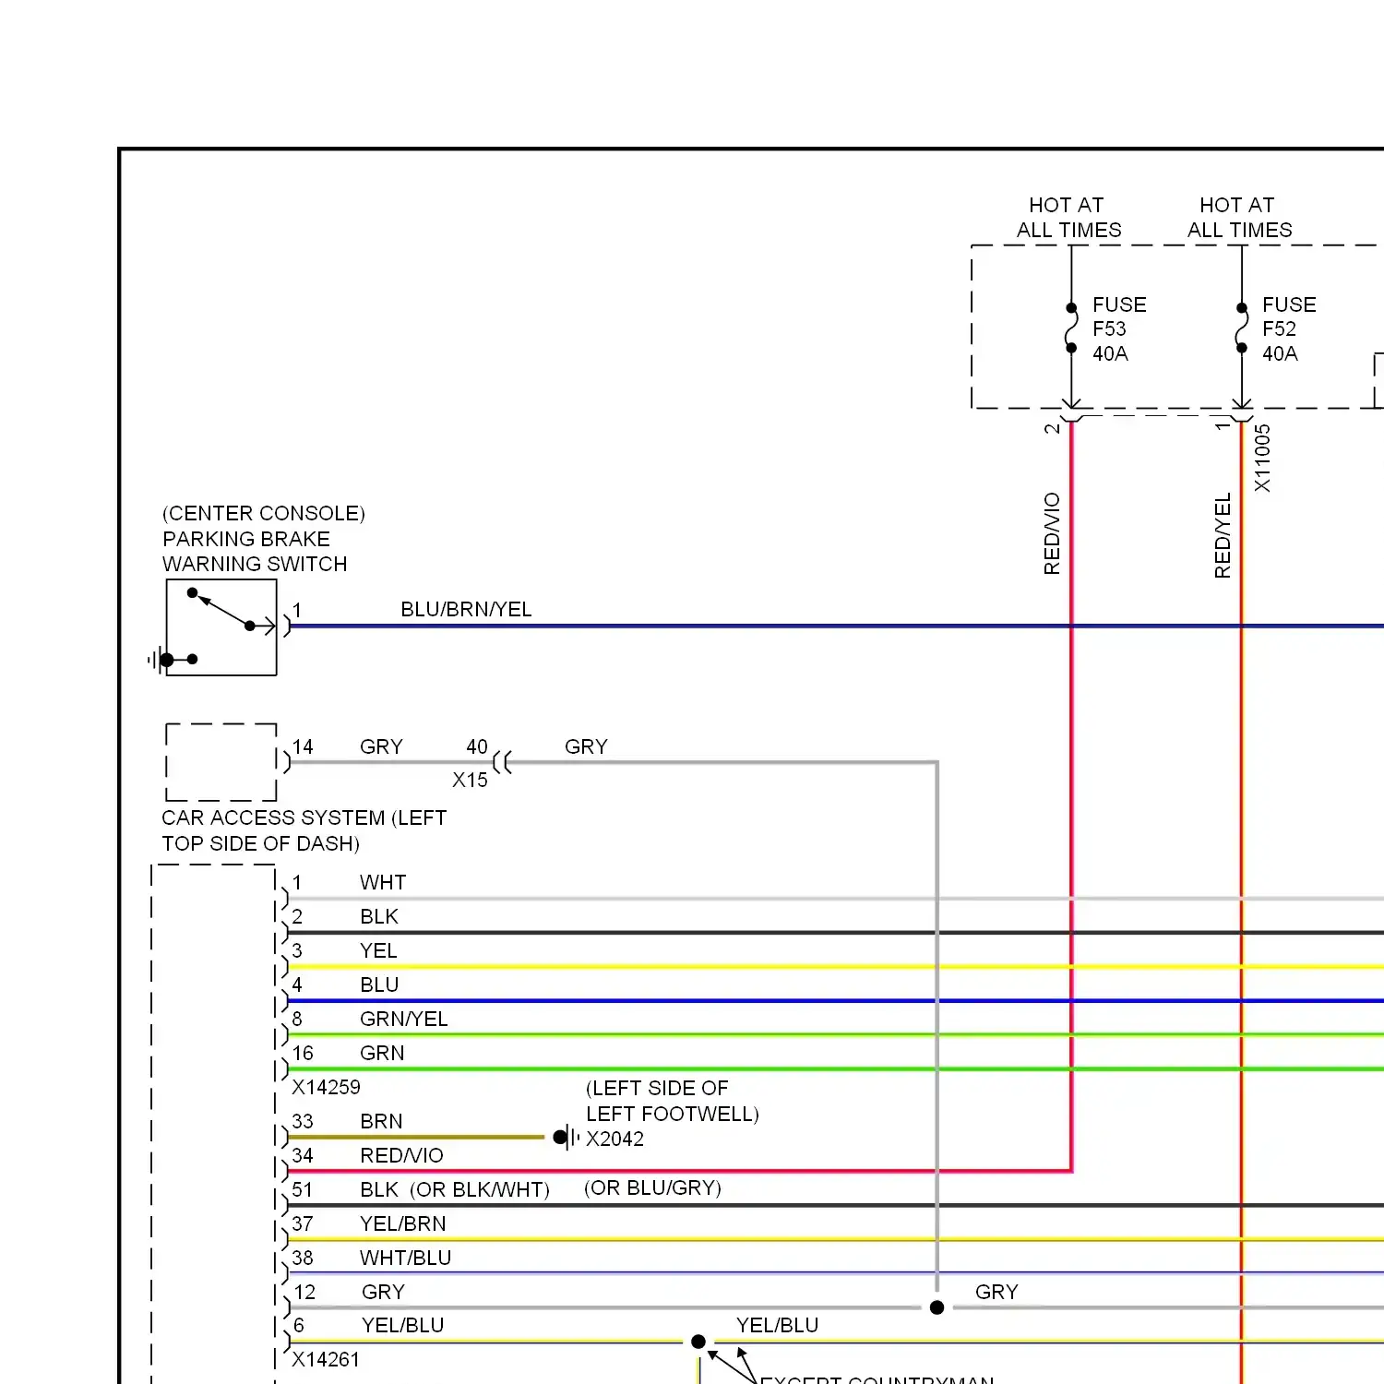Select the small dashed module box at pin 14
This screenshot has height=1384, width=1384.
221,762
